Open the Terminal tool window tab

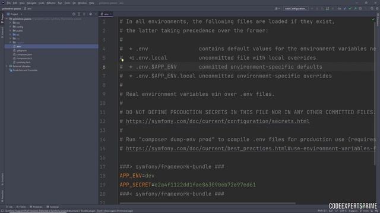coord(53,207)
